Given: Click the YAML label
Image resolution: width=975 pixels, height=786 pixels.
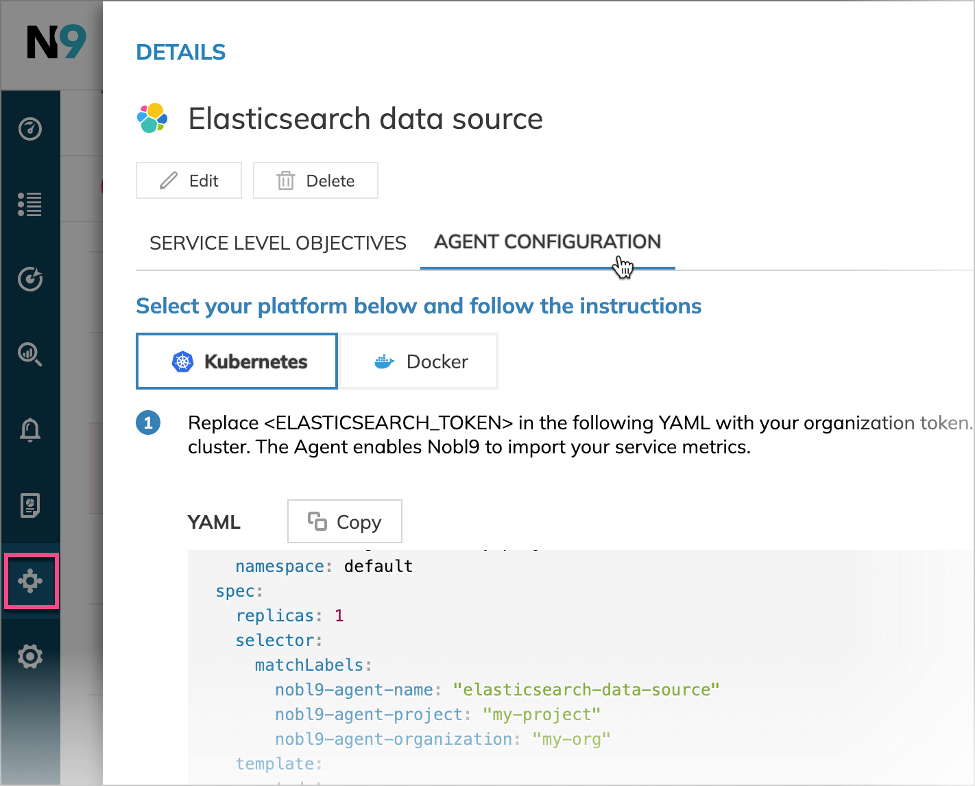Looking at the screenshot, I should [x=214, y=522].
